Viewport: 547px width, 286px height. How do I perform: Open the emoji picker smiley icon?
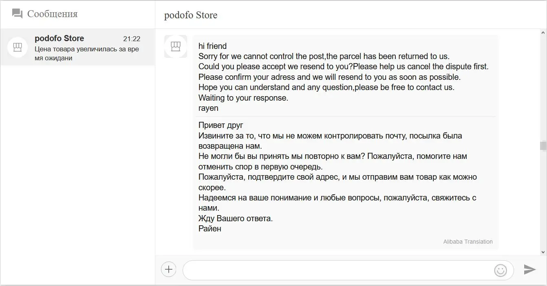click(500, 270)
